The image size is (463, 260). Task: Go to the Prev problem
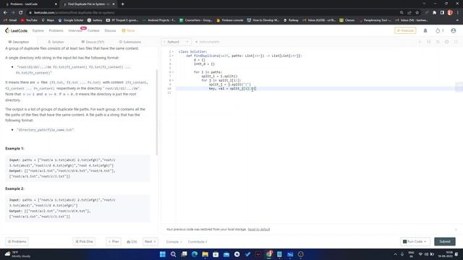tap(114, 241)
